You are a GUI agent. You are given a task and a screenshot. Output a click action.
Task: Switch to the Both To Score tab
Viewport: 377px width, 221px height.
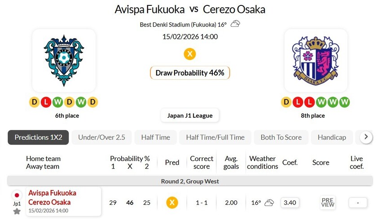[x=281, y=137]
